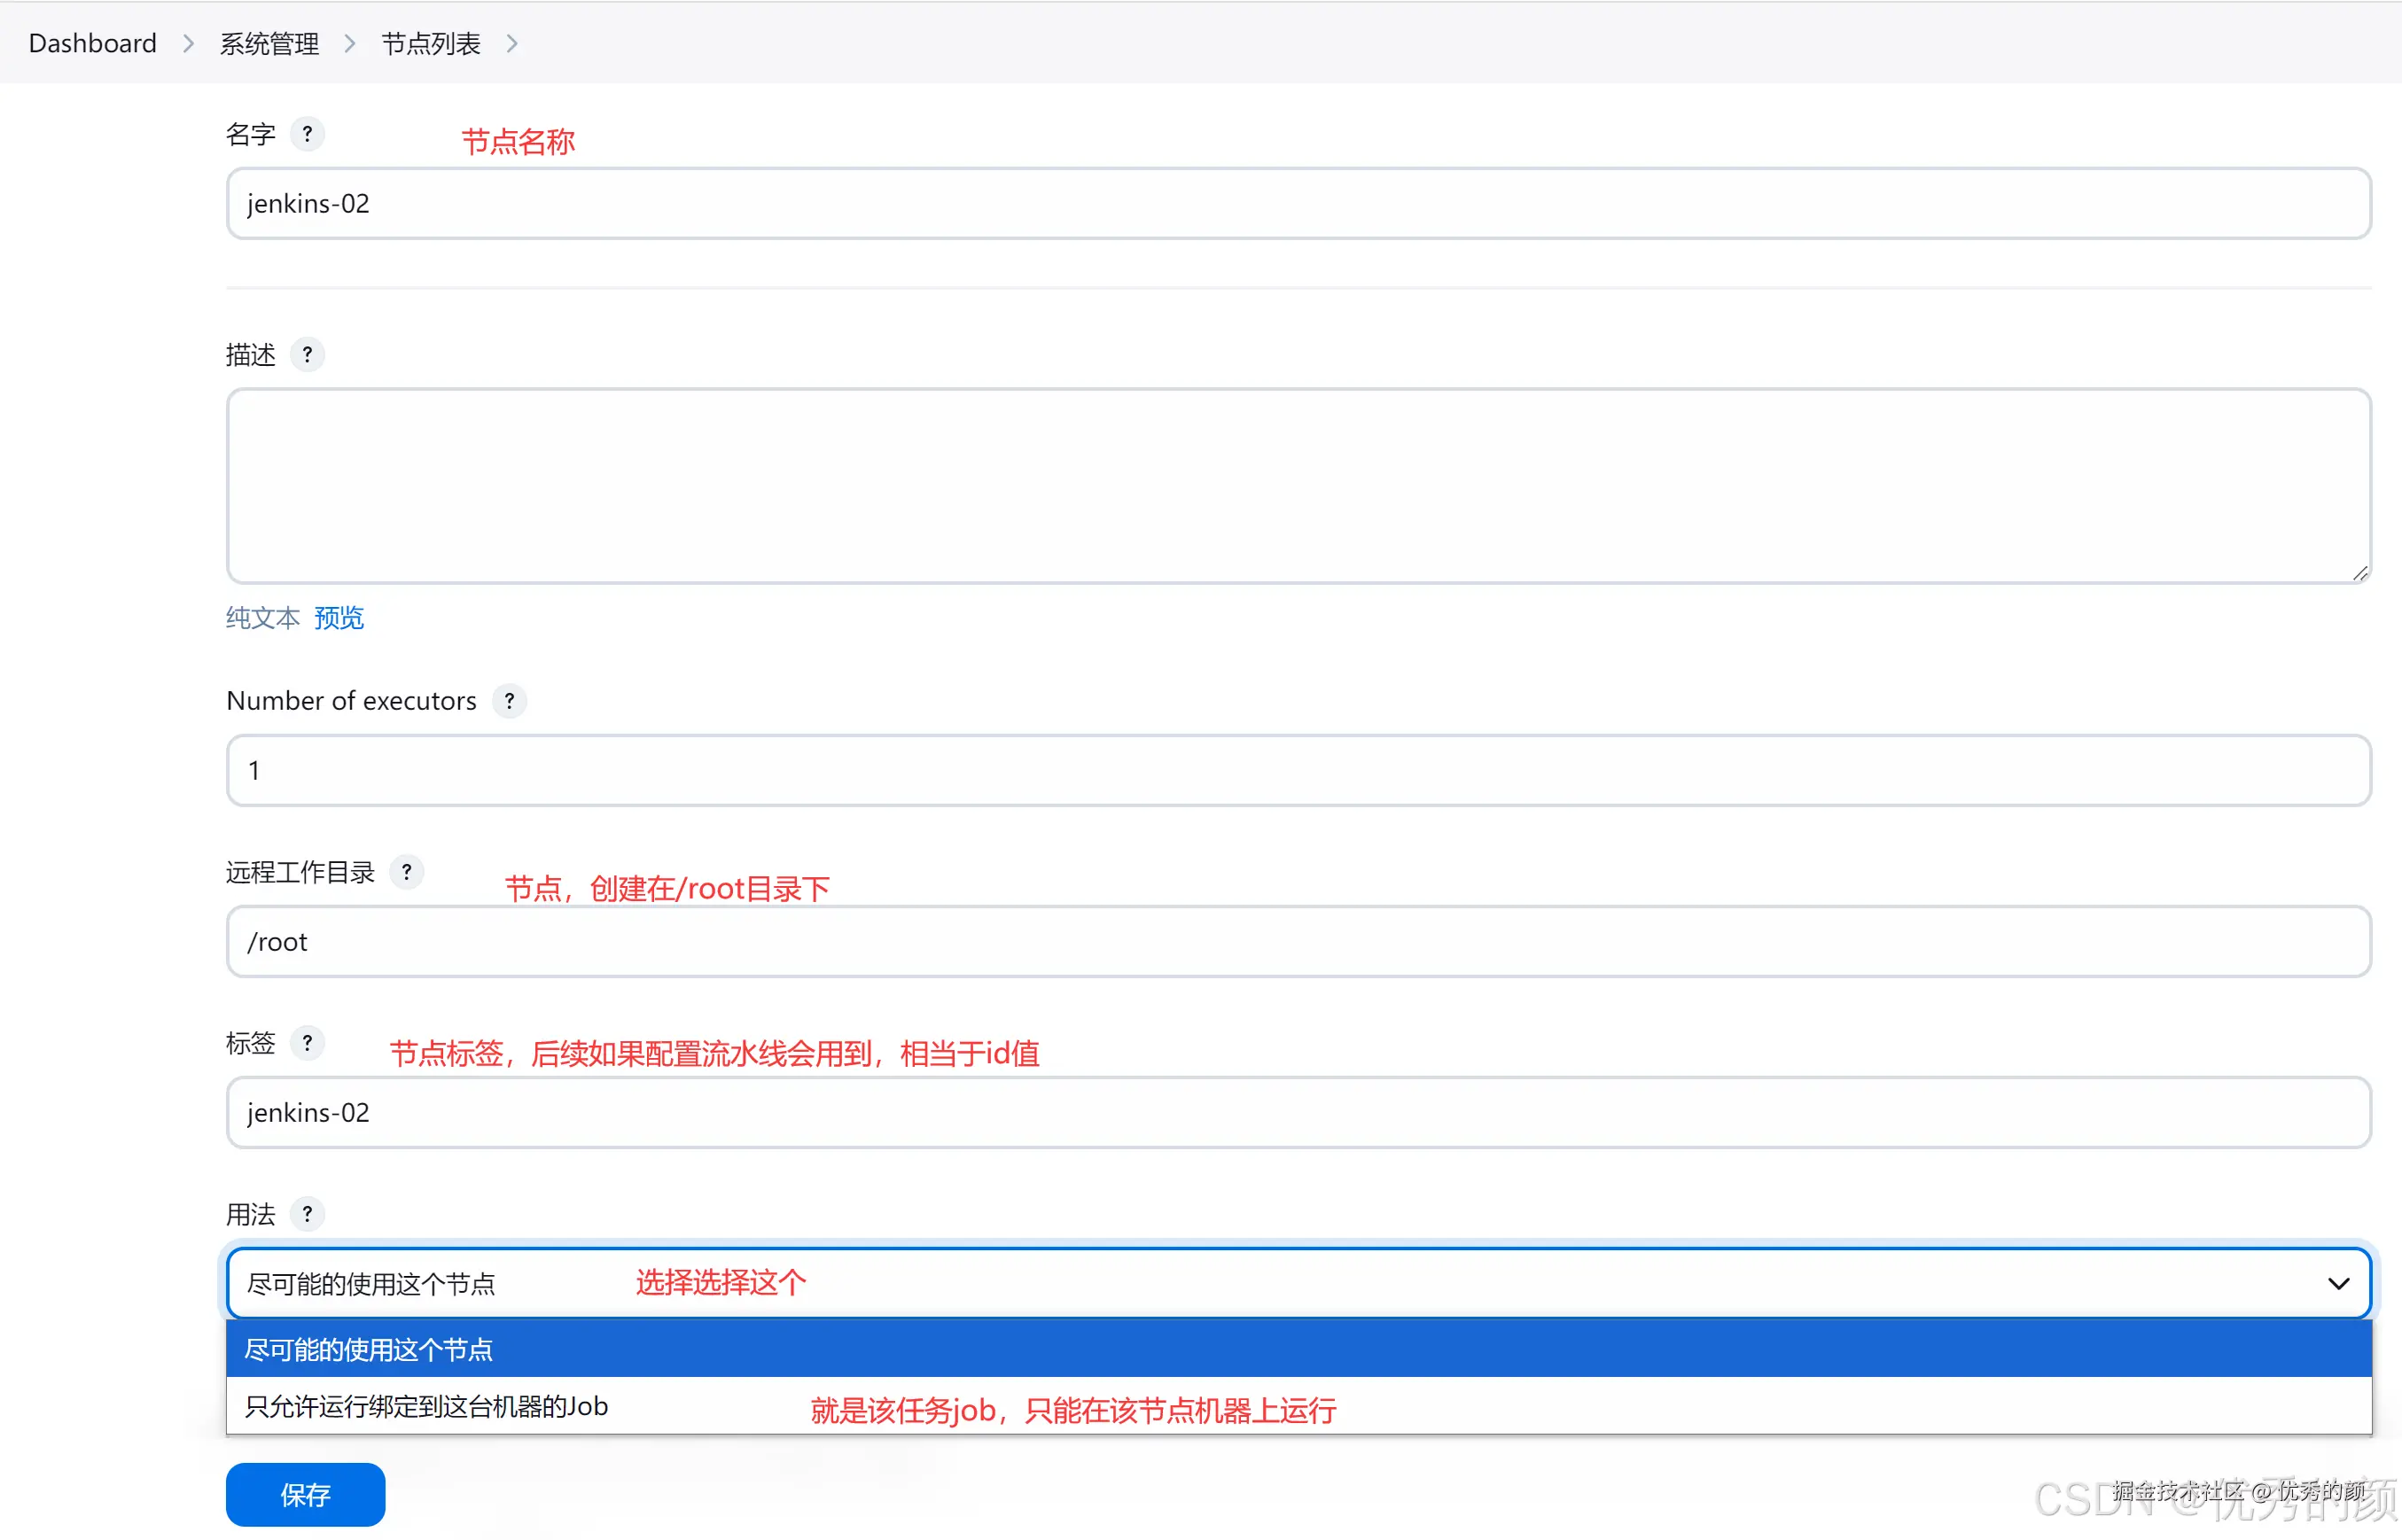Show help for 标签 field
The width and height of the screenshot is (2402, 1540).
(x=307, y=1043)
